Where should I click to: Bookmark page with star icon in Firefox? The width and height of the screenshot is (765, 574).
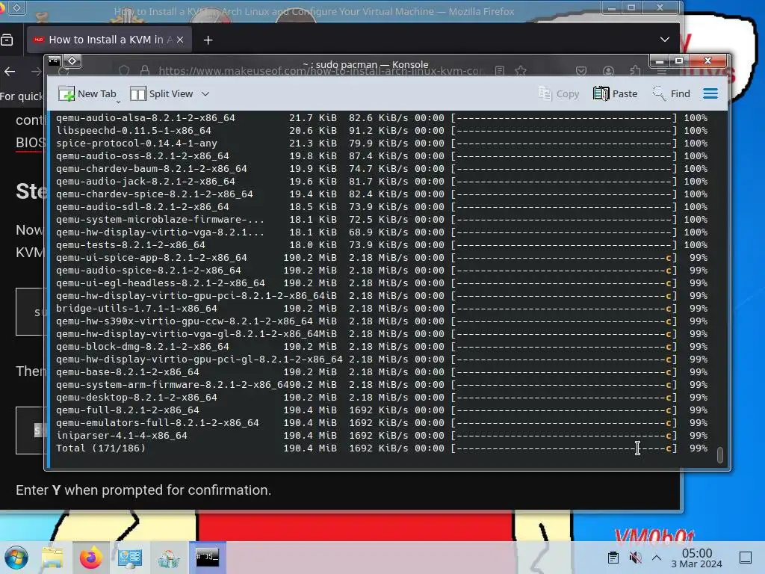(521, 71)
